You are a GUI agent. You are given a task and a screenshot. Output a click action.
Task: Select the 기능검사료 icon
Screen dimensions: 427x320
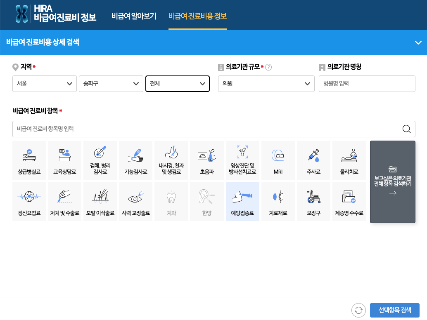pyautogui.click(x=135, y=160)
